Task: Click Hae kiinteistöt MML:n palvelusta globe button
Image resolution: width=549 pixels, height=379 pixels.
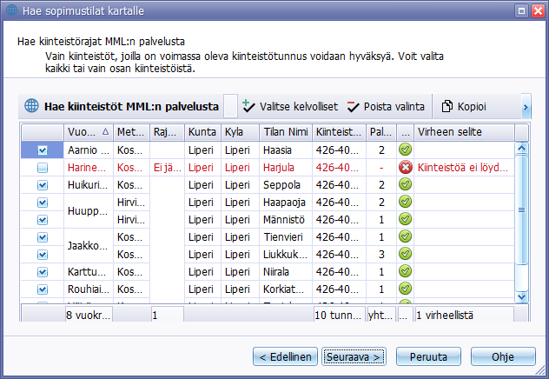Action: [x=122, y=106]
